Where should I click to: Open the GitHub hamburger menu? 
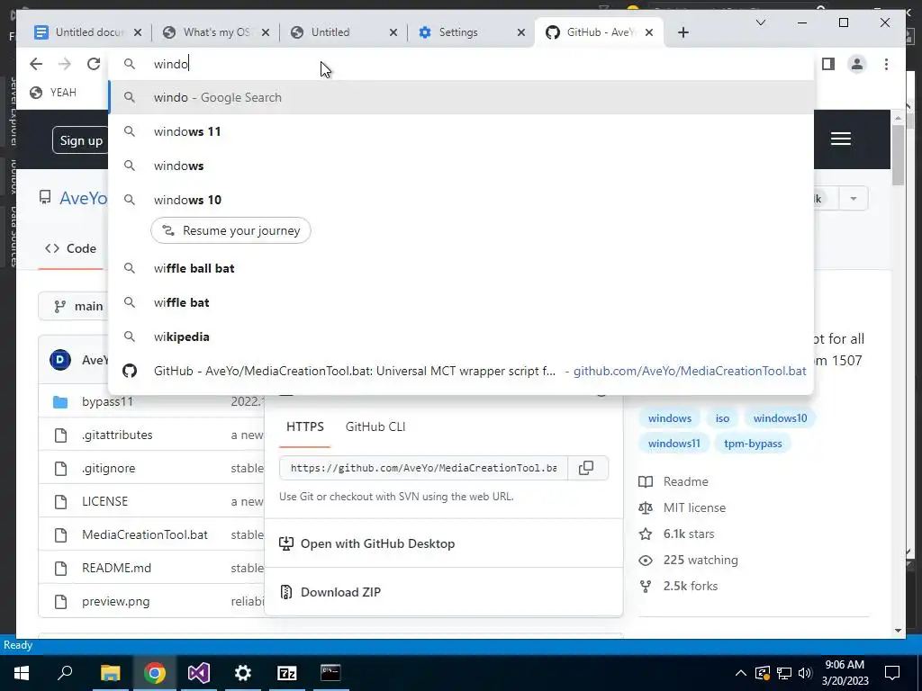click(840, 139)
